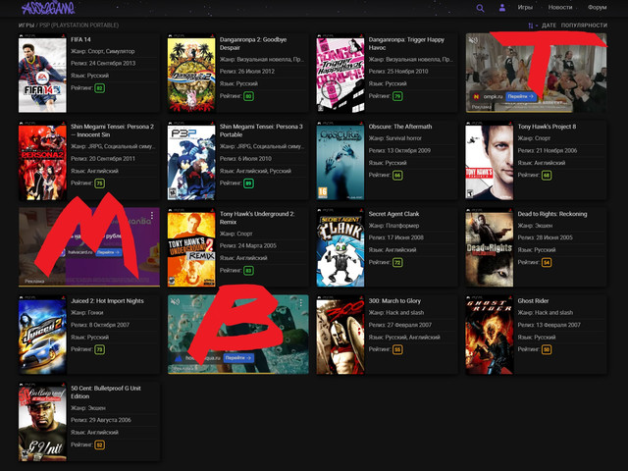Open Tony Hawk's Underground 2: Remix title

coord(257,218)
